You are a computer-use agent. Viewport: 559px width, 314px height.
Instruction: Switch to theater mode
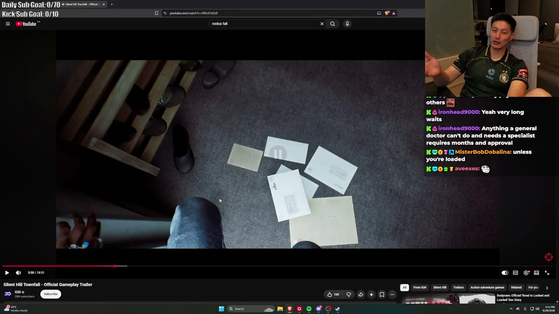tap(536, 273)
